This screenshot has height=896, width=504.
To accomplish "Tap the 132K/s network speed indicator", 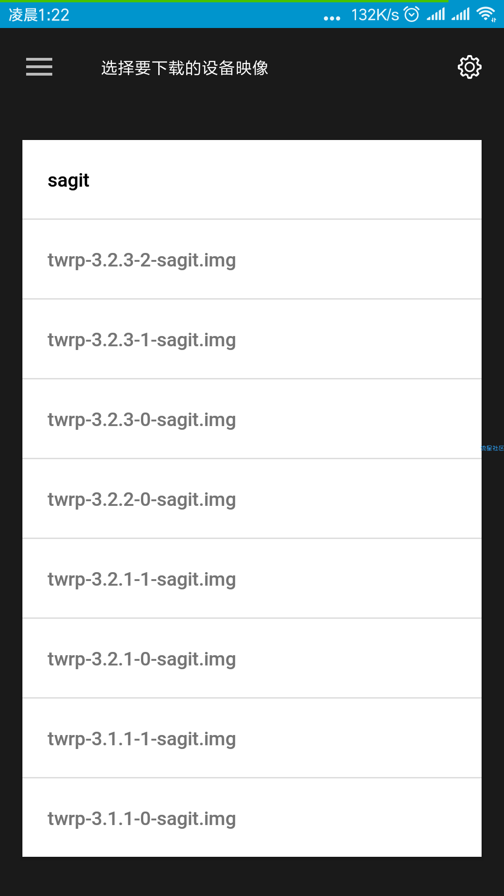I will click(375, 15).
